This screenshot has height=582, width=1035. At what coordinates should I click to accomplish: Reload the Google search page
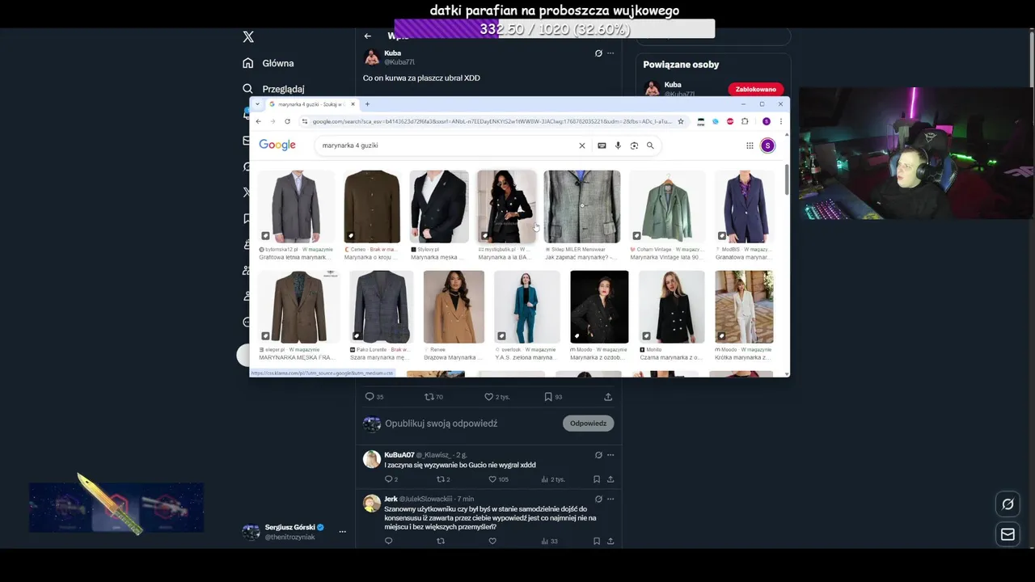[x=287, y=121]
